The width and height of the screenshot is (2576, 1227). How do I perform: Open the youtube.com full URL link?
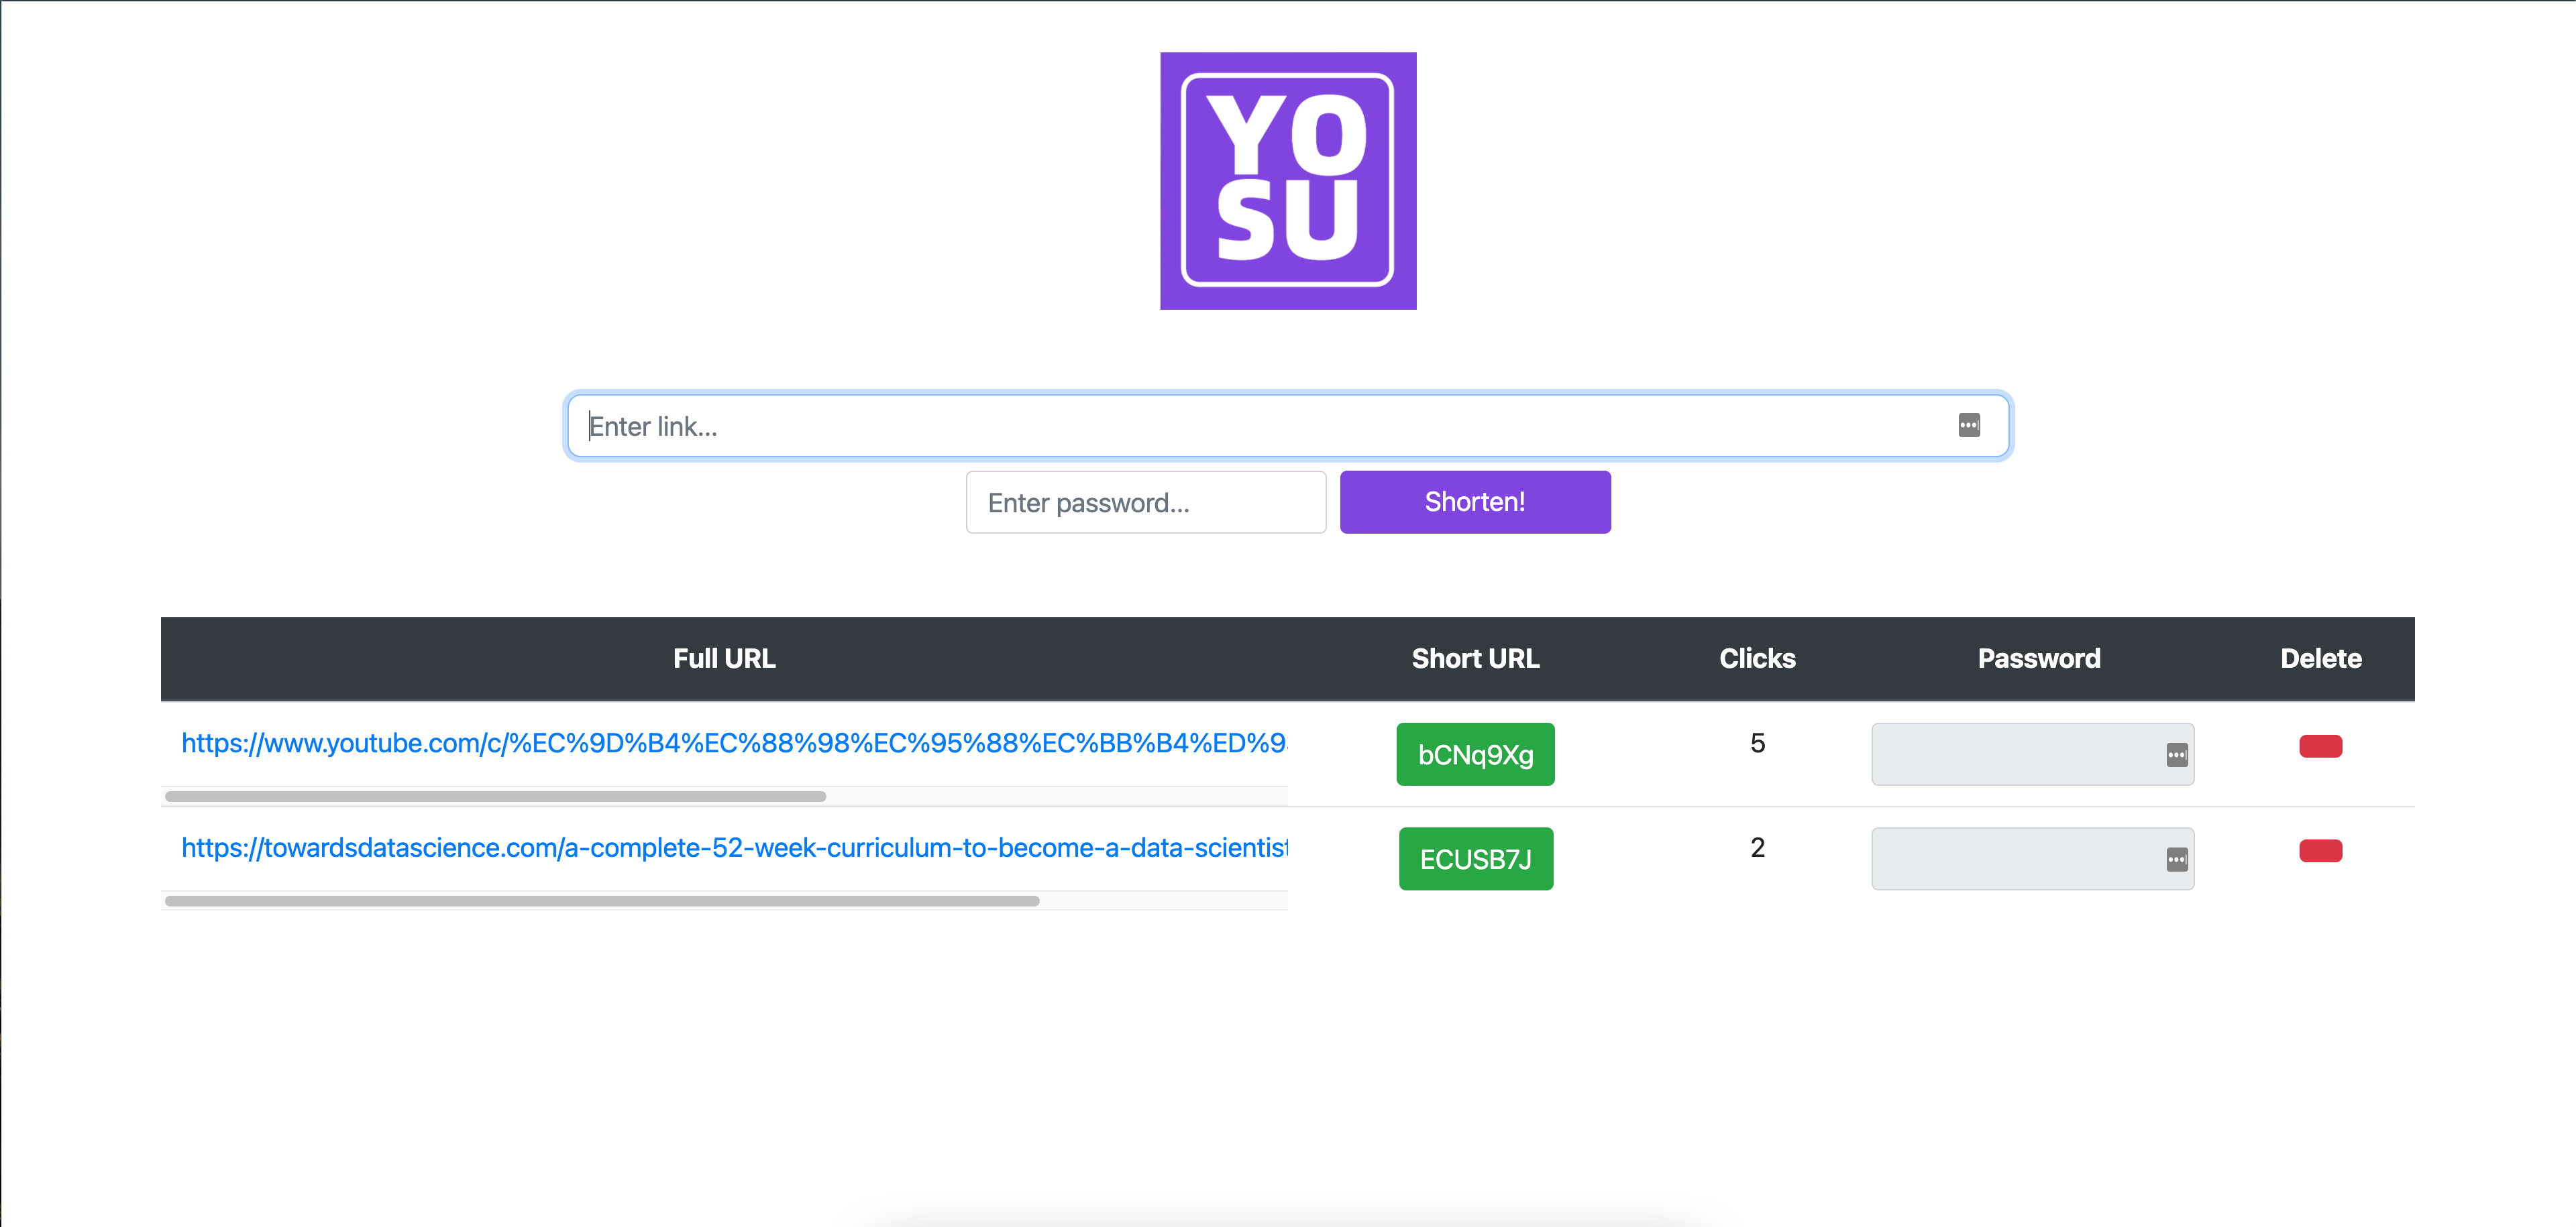[x=733, y=744]
